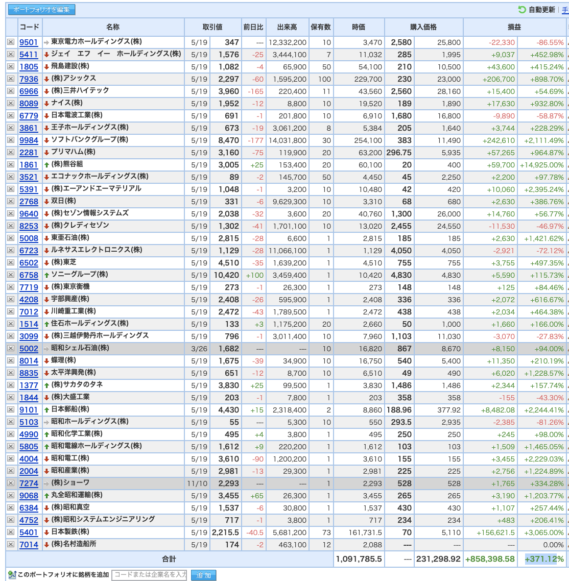Viewport: 569px width, 581px height.
Task: Remove 8253 クレディセゾン using its X icon
Action: 11,226
